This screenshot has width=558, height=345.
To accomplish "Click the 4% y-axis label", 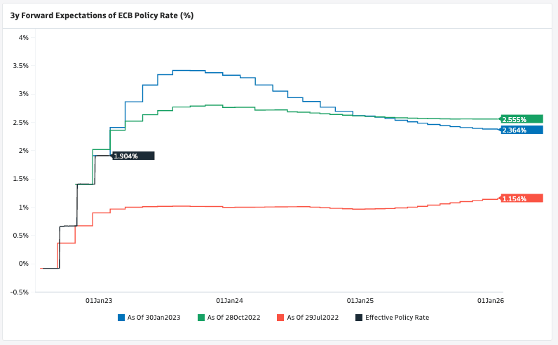I will click(x=23, y=37).
